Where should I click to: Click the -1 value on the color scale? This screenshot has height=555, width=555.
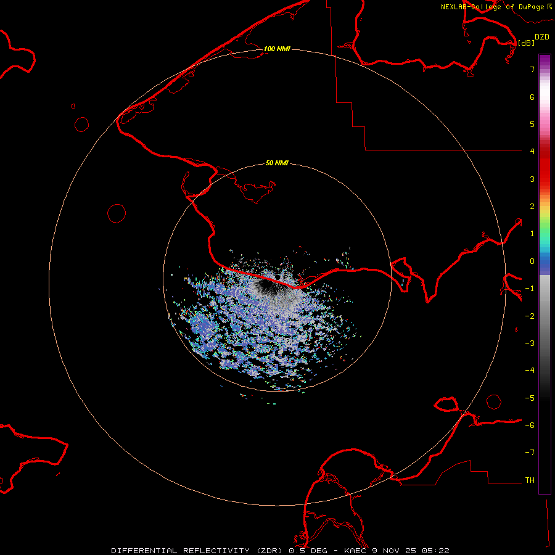pyautogui.click(x=530, y=289)
